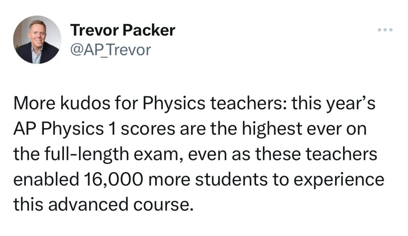Click the word 'enabled' in the tweet
The image size is (408, 236).
(x=46, y=180)
